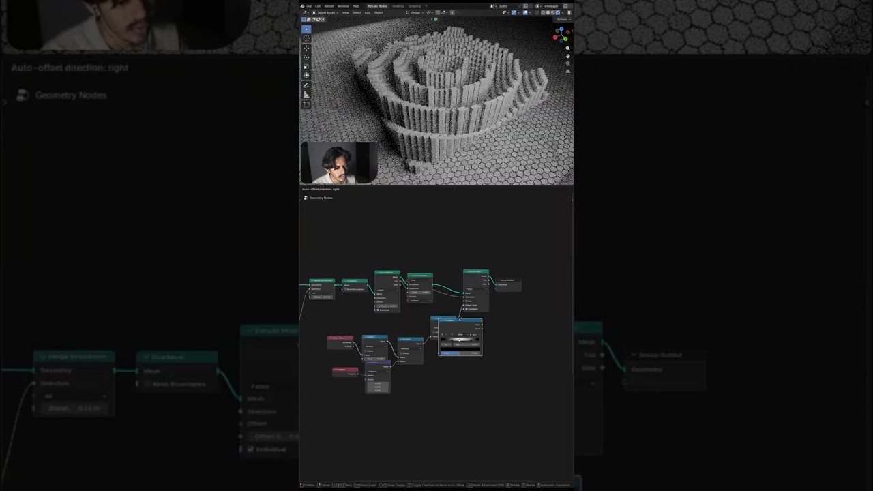The width and height of the screenshot is (873, 491).
Task: Select the Transform tool in viewport toolbar
Action: click(x=306, y=75)
